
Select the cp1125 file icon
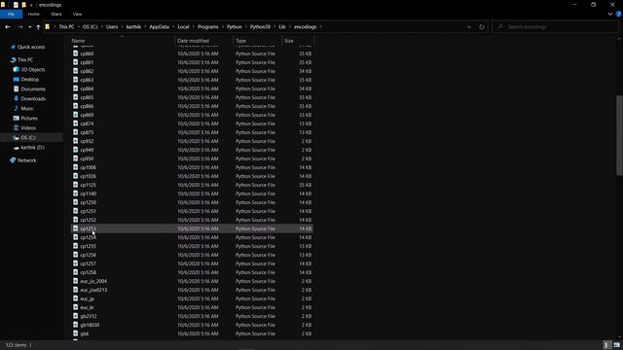[76, 185]
